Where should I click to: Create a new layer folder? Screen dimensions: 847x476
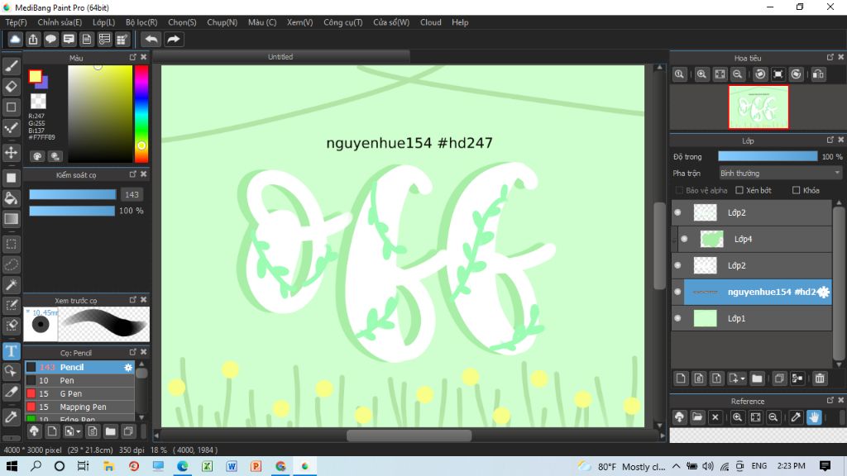pos(757,378)
